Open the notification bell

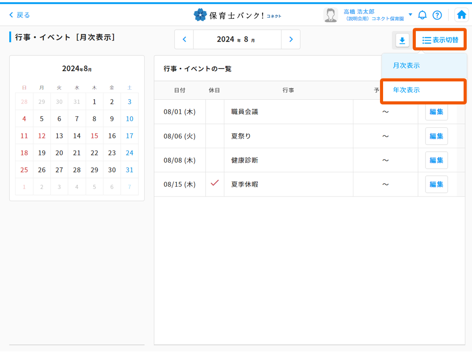coord(422,15)
